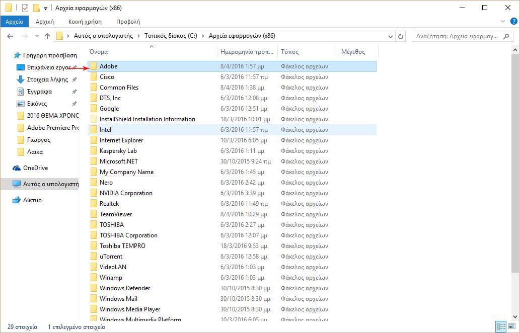Image resolution: width=520 pixels, height=333 pixels.
Task: Open the Λαικα sidebar folder
Action: [x=30, y=152]
